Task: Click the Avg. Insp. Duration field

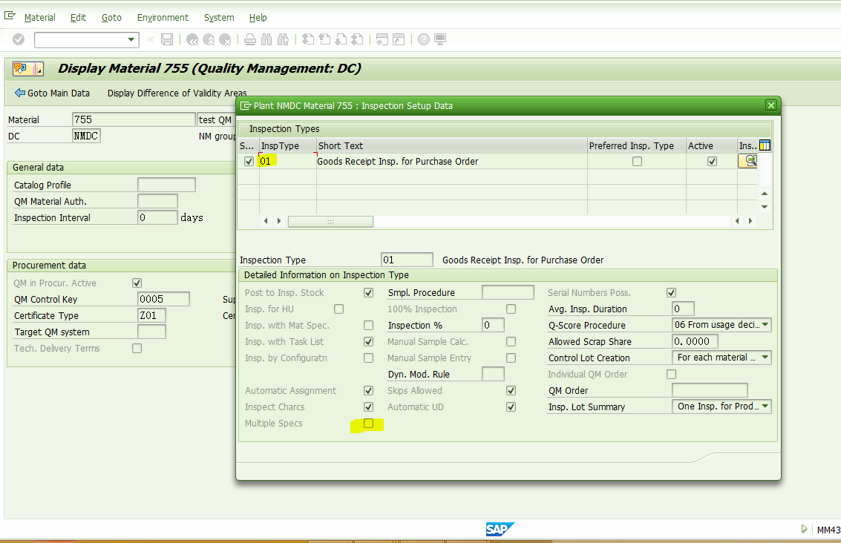Action: click(683, 309)
